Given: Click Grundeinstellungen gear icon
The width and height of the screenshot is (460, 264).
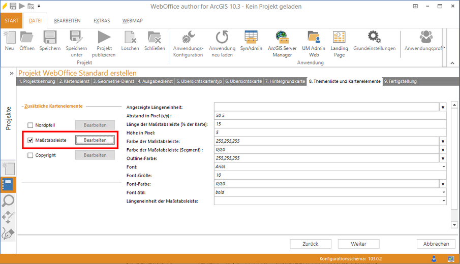Looking at the screenshot, I should tap(374, 38).
